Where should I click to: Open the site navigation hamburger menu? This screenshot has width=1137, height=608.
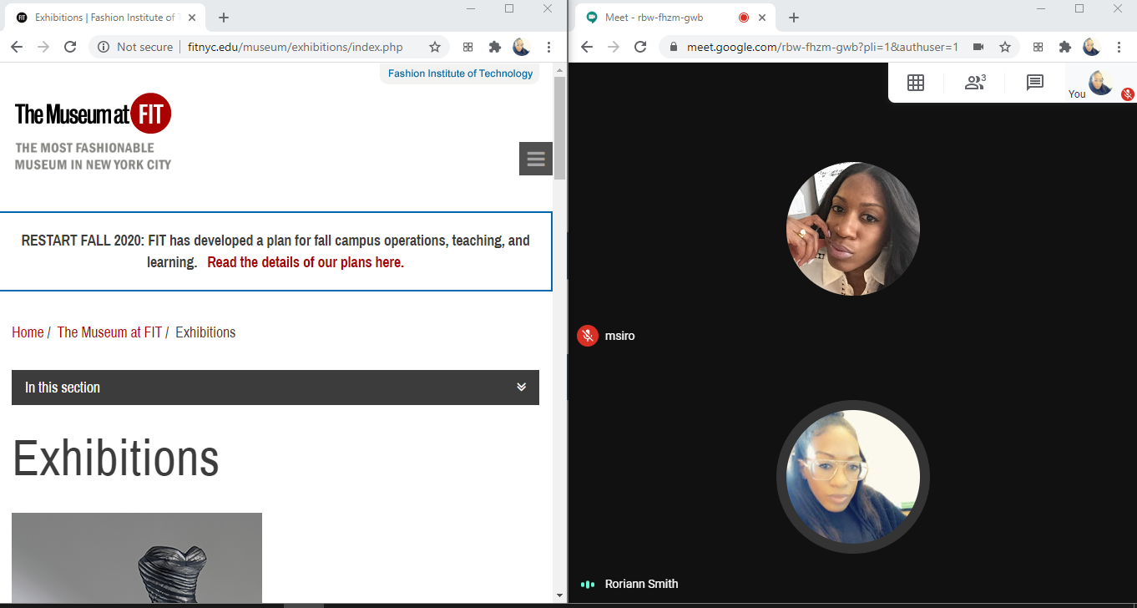click(x=535, y=158)
